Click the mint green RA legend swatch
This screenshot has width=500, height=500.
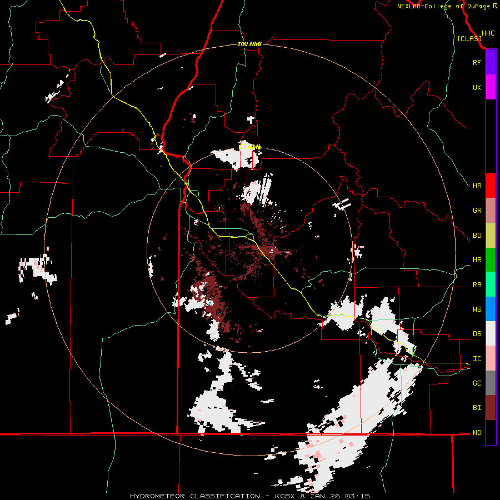point(491,284)
